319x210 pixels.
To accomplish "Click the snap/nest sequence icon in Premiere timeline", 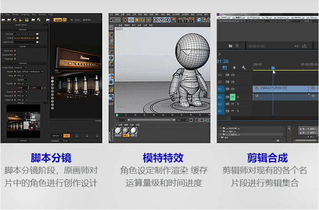I will [x=224, y=68].
